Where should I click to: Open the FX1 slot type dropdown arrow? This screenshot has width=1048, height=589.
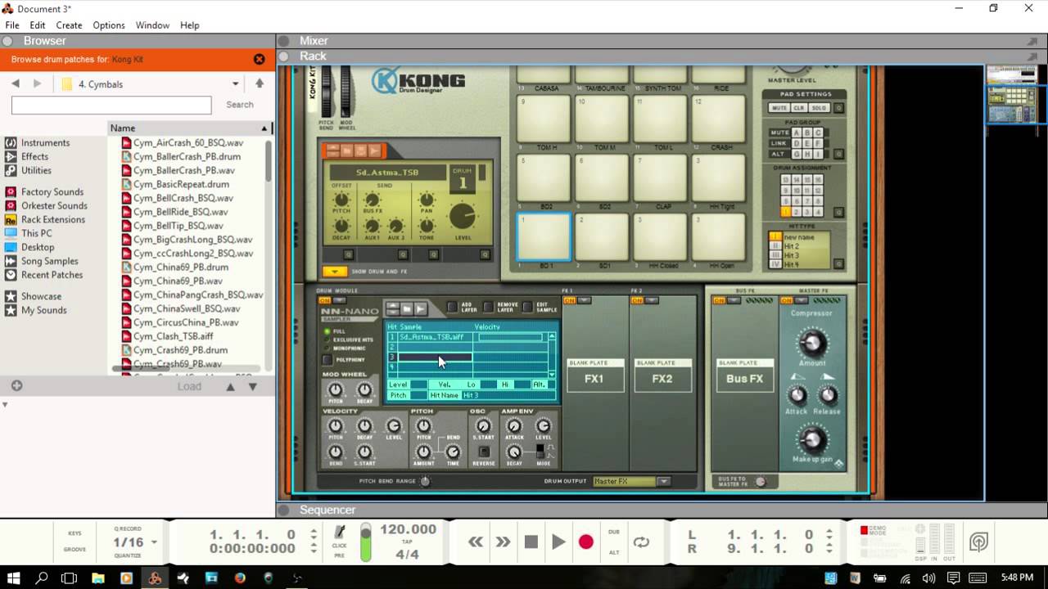585,300
